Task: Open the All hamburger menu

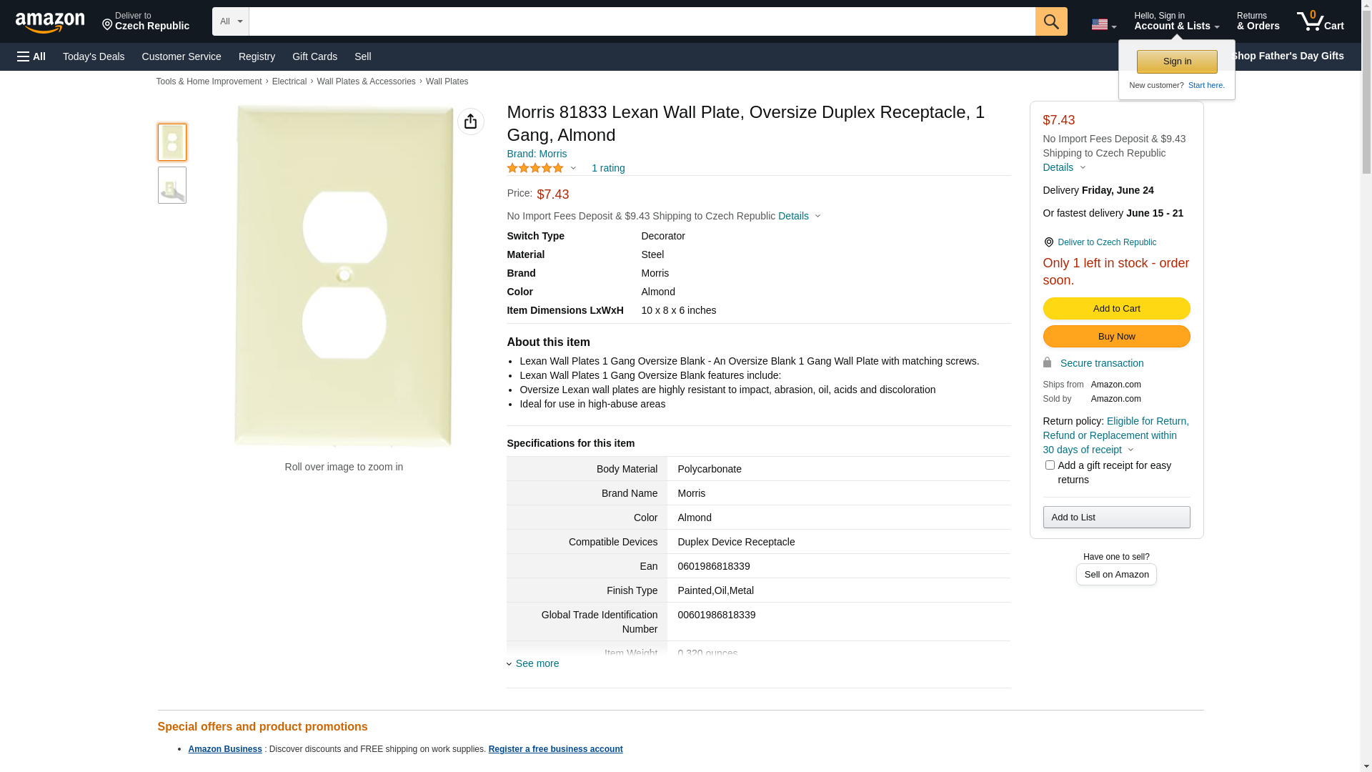Action: [x=31, y=56]
